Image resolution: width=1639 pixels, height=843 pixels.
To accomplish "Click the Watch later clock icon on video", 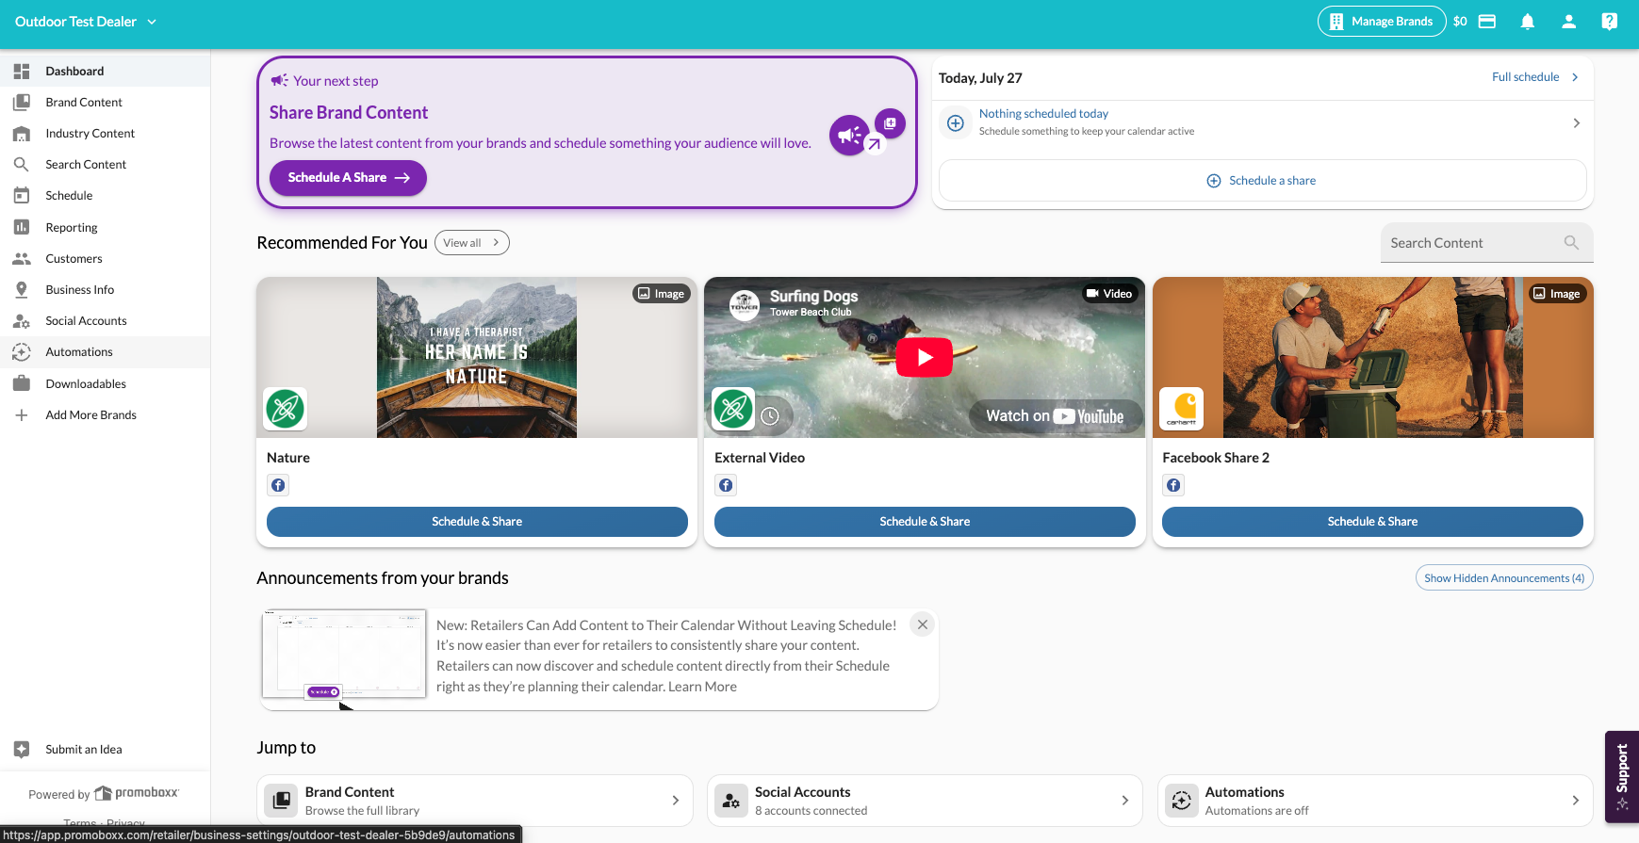I will 770,415.
